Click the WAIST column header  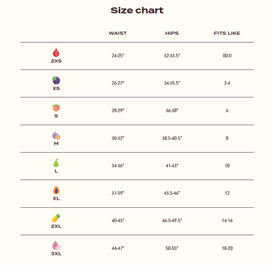pyautogui.click(x=118, y=33)
